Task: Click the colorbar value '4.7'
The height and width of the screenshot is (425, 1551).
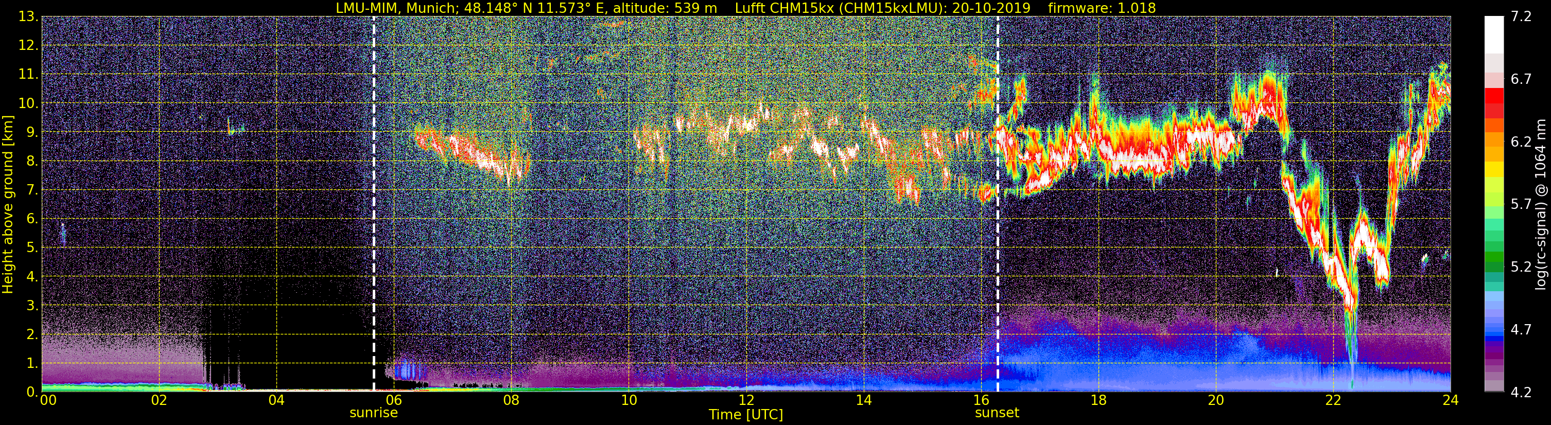Action: [1521, 330]
